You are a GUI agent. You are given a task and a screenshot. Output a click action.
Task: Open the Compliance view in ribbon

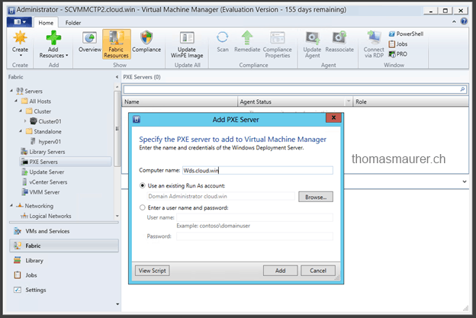pyautogui.click(x=146, y=42)
